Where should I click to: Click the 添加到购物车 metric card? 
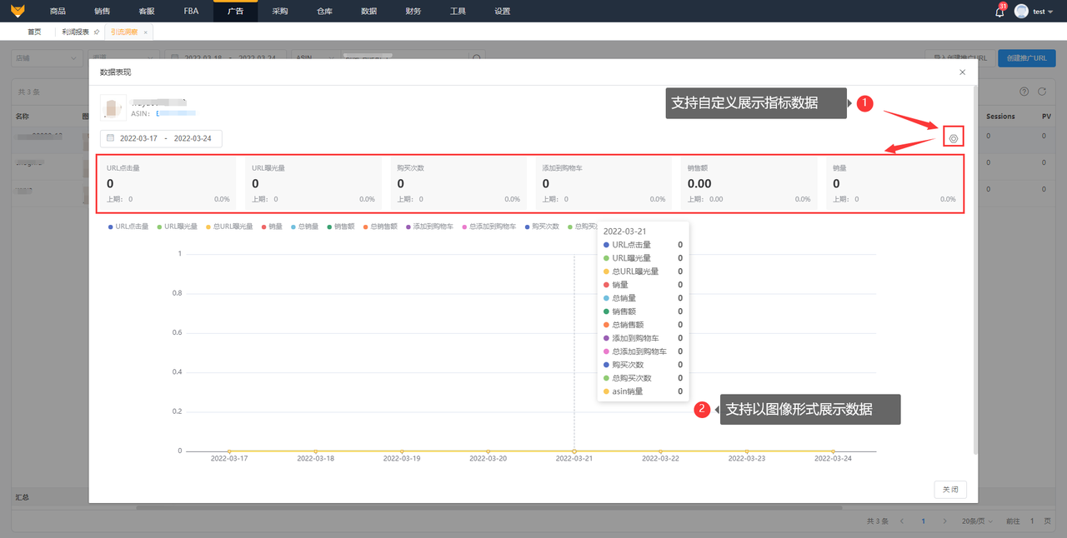click(x=604, y=183)
